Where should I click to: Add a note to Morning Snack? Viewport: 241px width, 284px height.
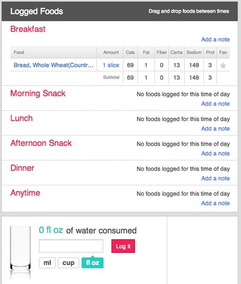(x=216, y=104)
